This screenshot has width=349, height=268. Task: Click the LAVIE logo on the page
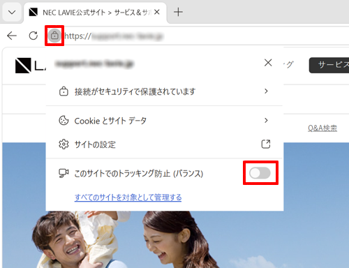pos(30,66)
